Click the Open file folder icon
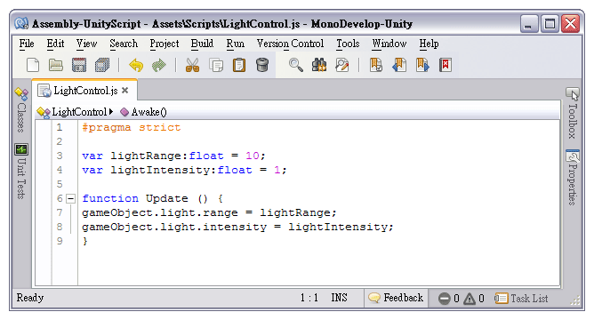Screen dimensions: 594x320 point(56,65)
